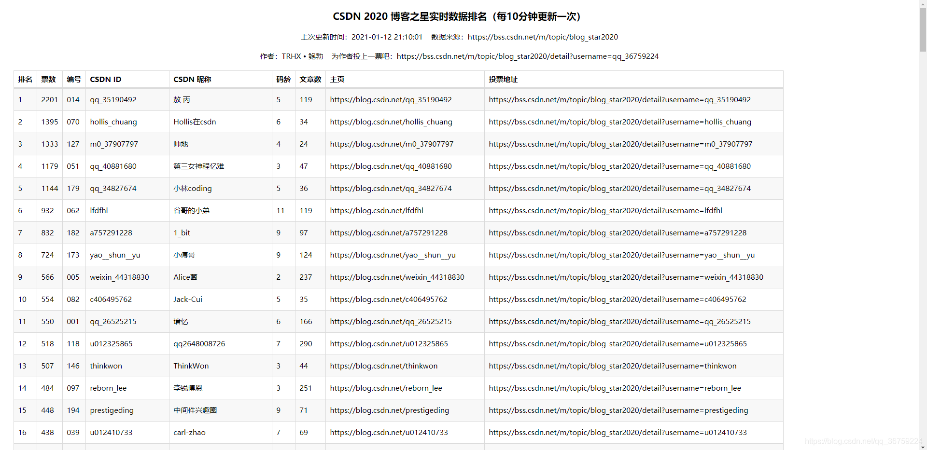Click the last update time 2021-01-12 21:10:01
Viewport: 927px width, 450px height.
[x=387, y=37]
